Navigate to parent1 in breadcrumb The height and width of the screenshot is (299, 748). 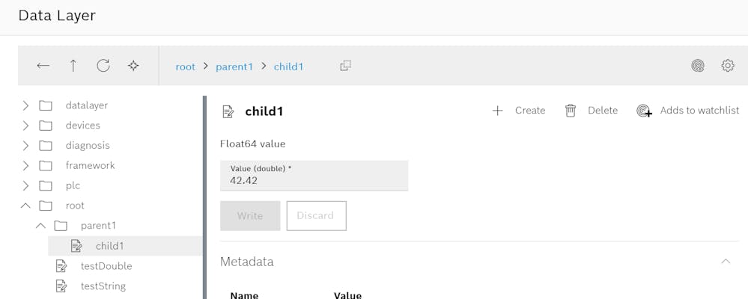234,67
